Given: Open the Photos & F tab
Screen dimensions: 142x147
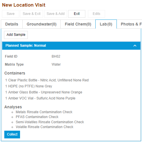Looking at the screenshot, I should 129,24.
